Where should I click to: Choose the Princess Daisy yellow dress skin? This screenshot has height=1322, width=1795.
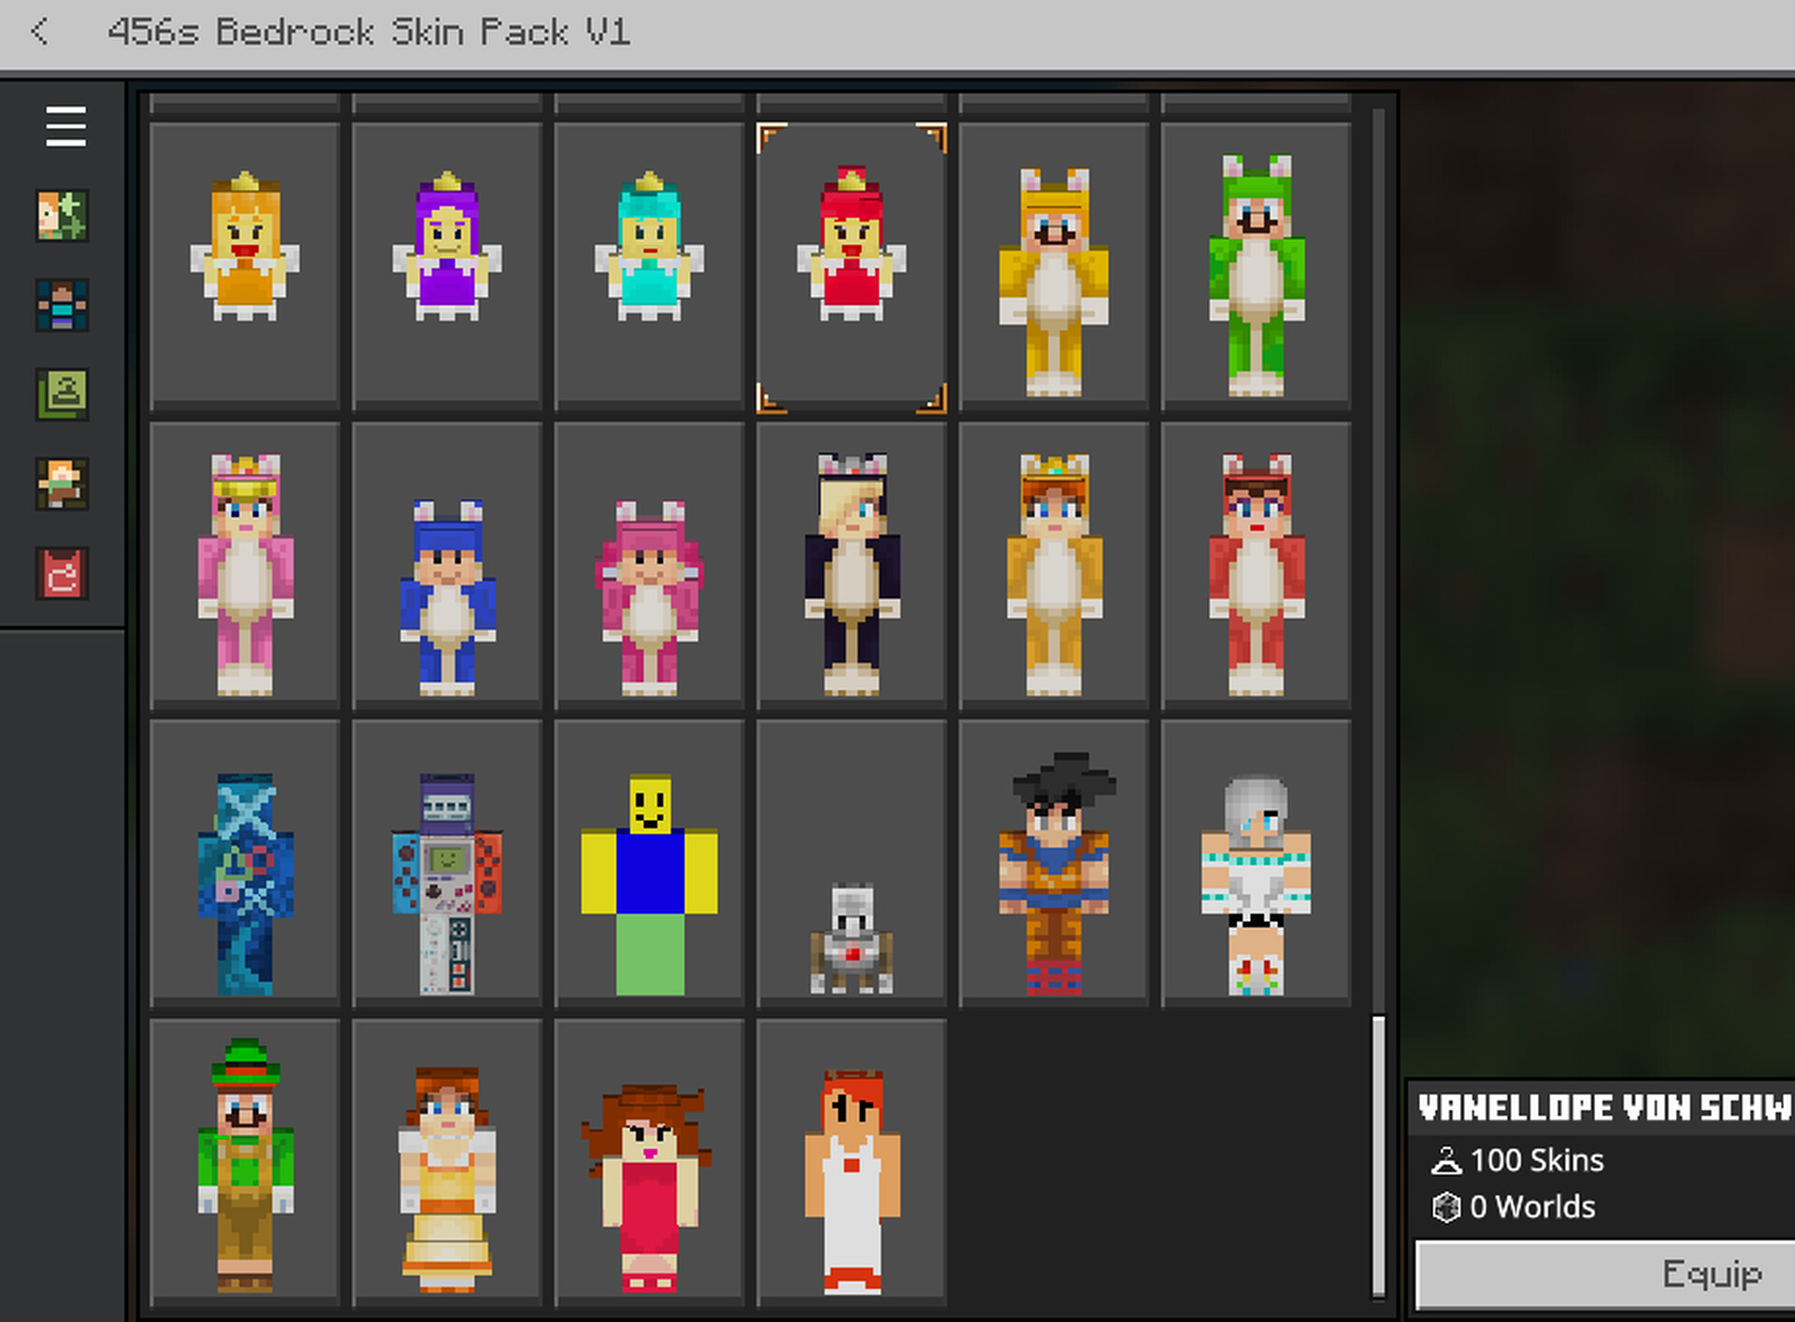pos(447,1173)
